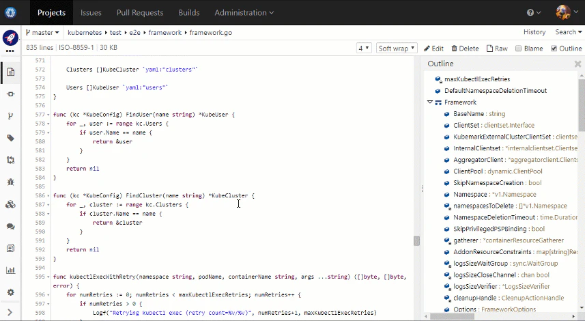585x321 pixels.
Task: Click the Edit pencil button
Action: pyautogui.click(x=433, y=48)
